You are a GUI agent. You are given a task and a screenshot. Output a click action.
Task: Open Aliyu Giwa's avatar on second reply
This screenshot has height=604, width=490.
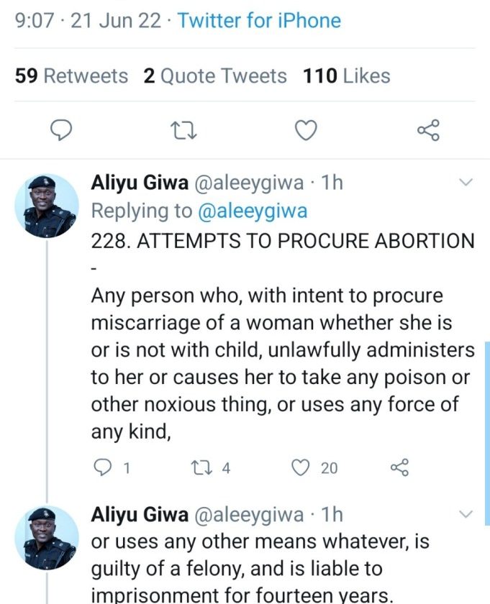click(47, 538)
